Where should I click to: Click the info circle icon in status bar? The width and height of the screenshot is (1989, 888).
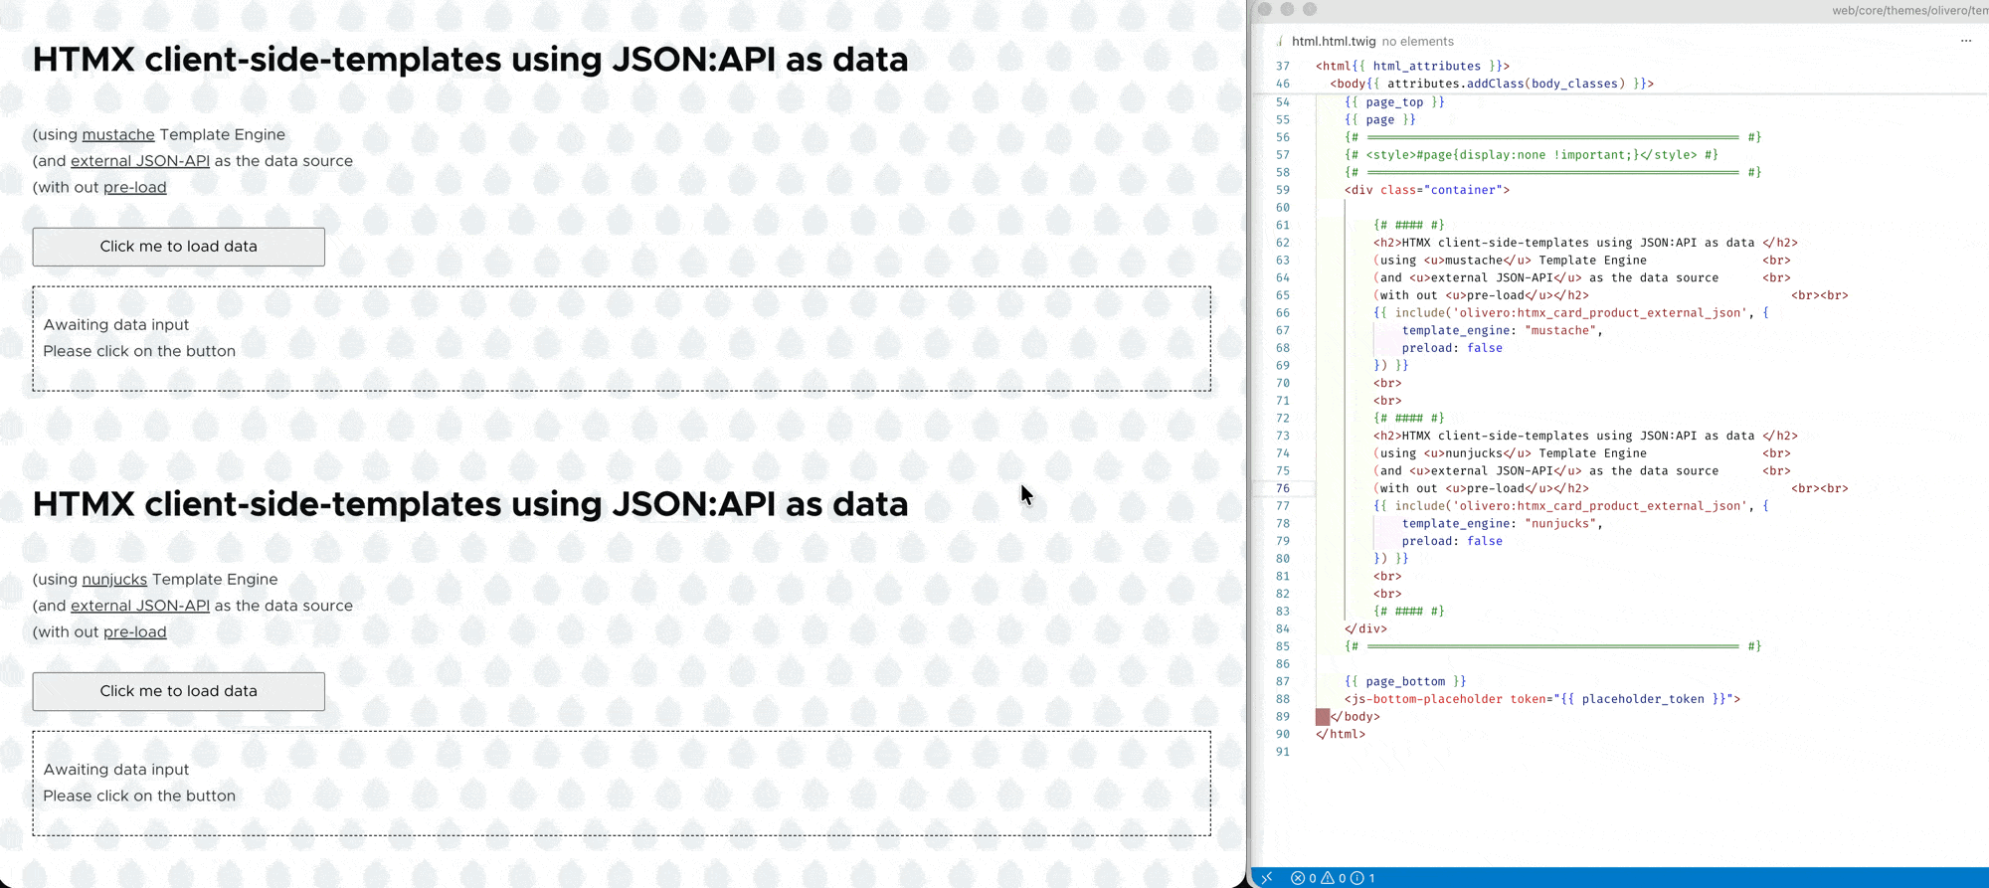coord(1357,878)
